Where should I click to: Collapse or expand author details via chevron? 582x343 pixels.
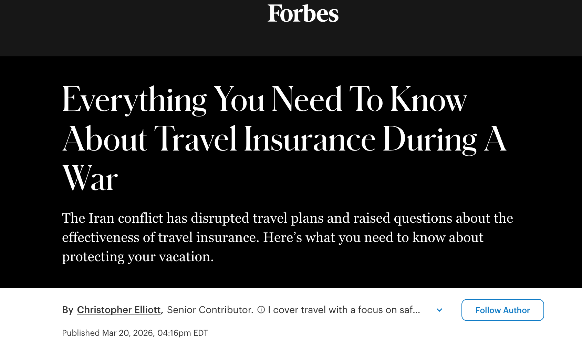click(x=439, y=310)
